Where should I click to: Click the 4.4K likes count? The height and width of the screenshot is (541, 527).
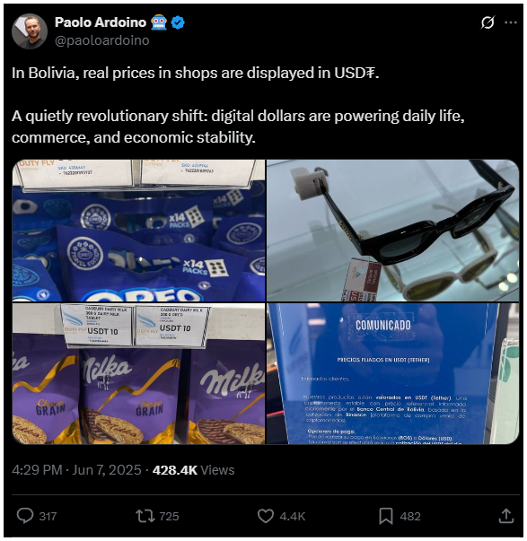293,516
